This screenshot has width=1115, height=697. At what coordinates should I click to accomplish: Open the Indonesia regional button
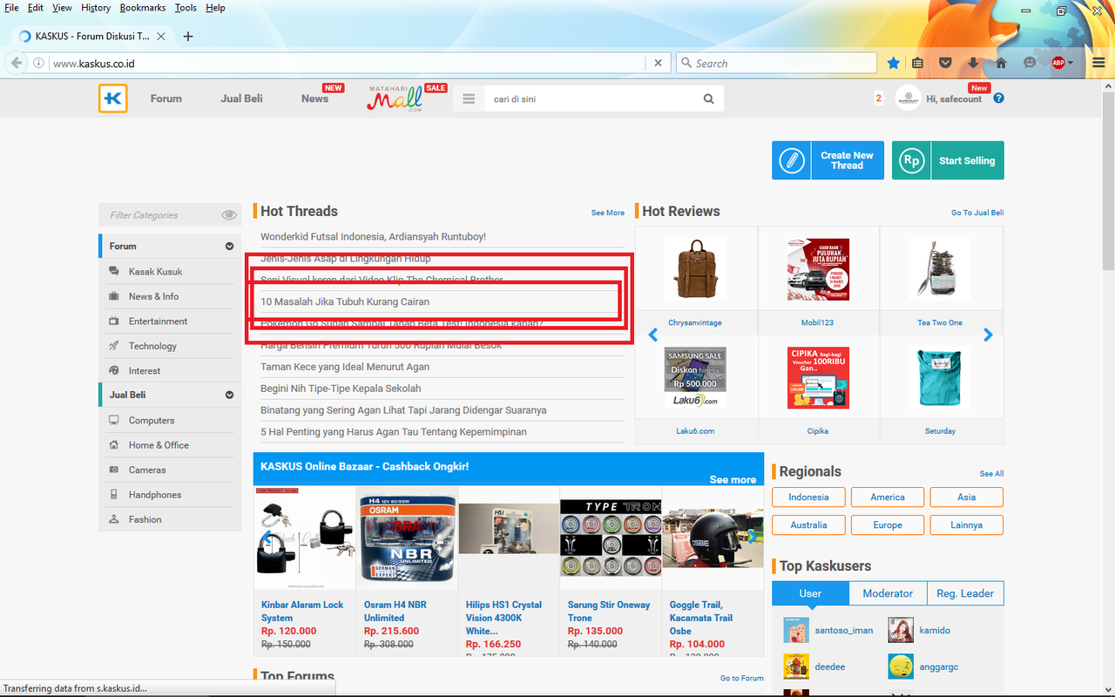(x=808, y=497)
